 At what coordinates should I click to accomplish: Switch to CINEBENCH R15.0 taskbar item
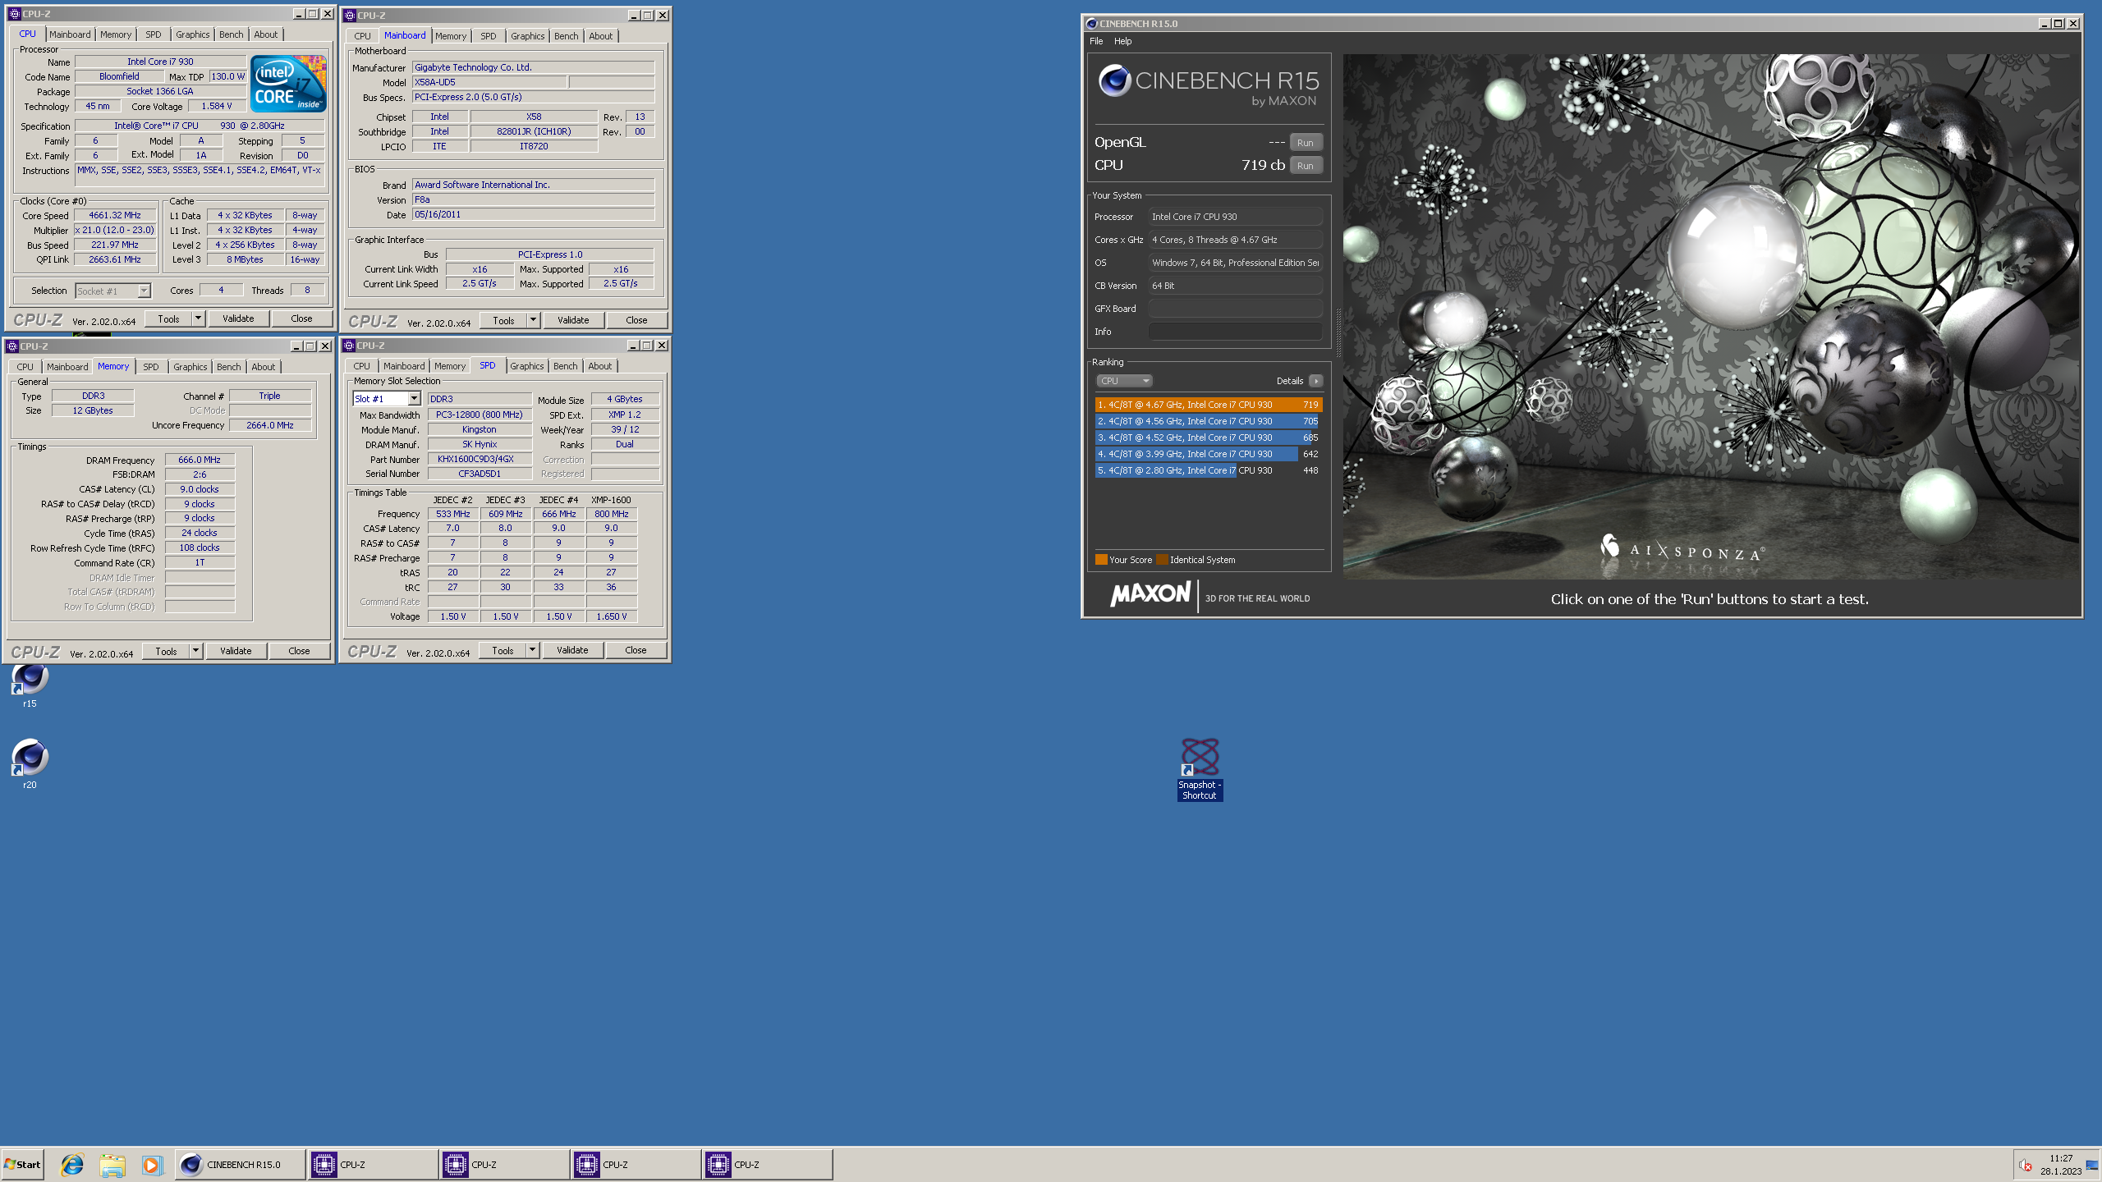pos(240,1164)
